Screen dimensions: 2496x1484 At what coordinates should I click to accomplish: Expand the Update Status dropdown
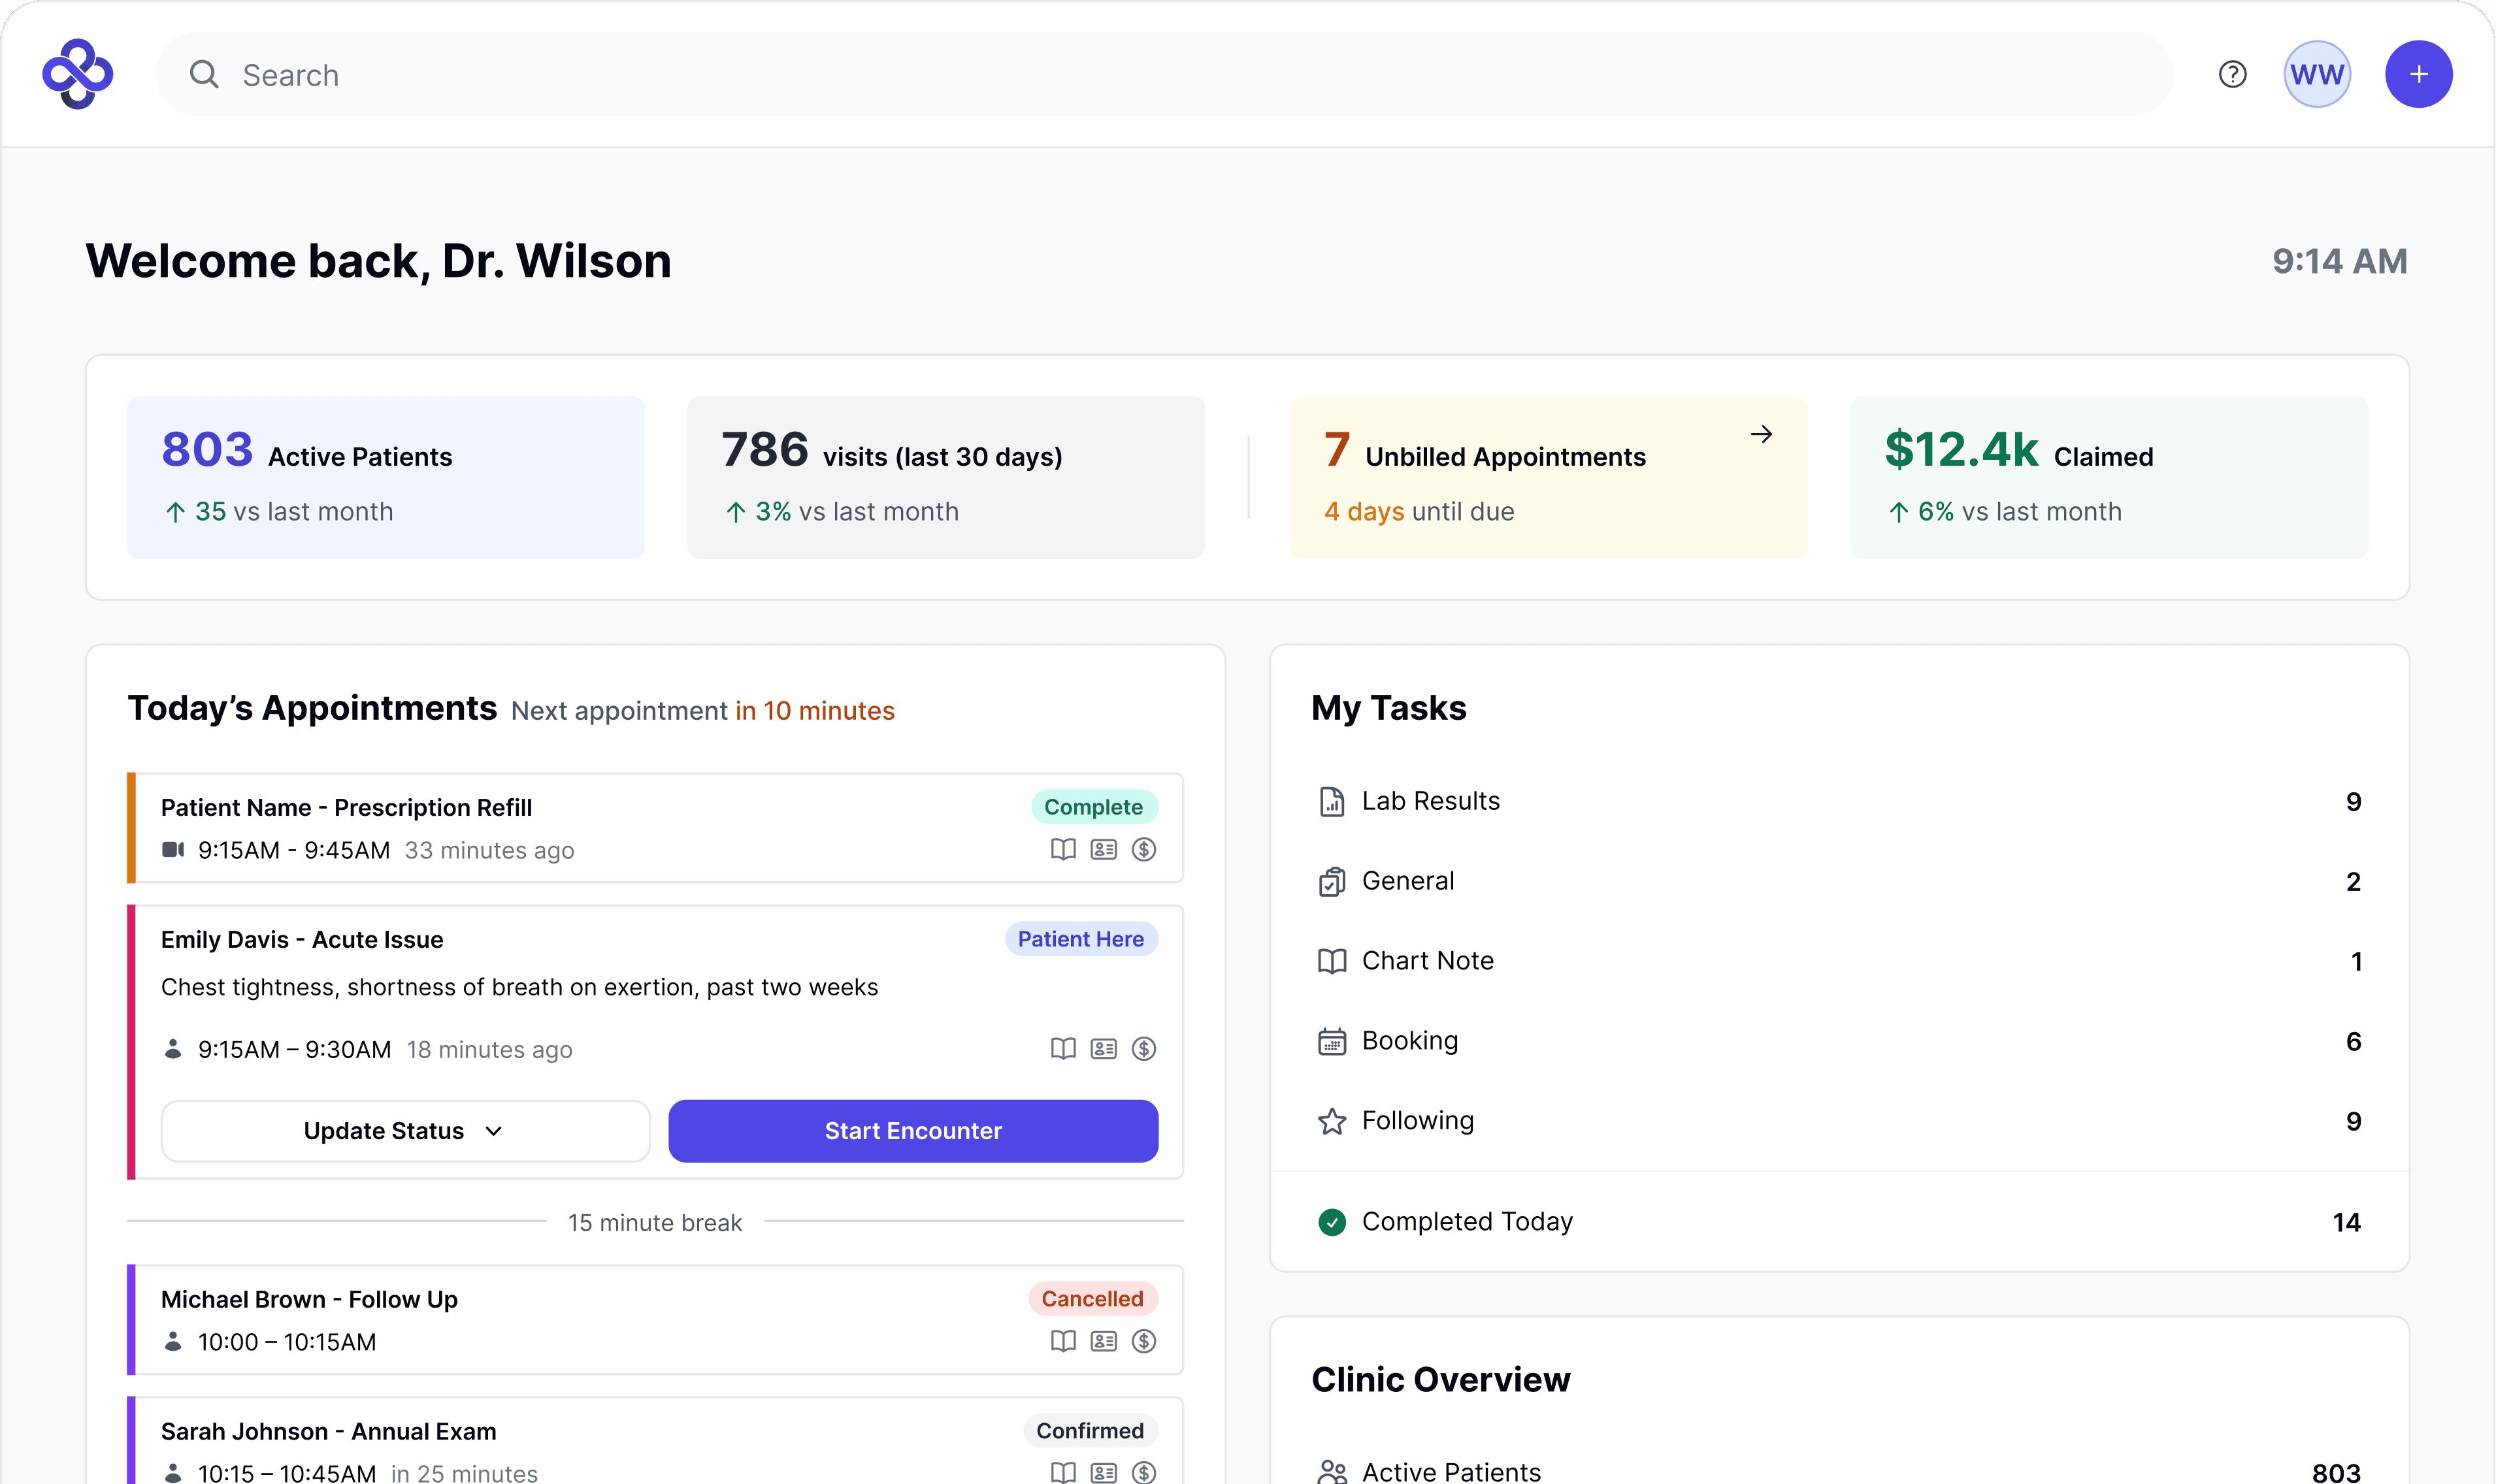[x=405, y=1131]
